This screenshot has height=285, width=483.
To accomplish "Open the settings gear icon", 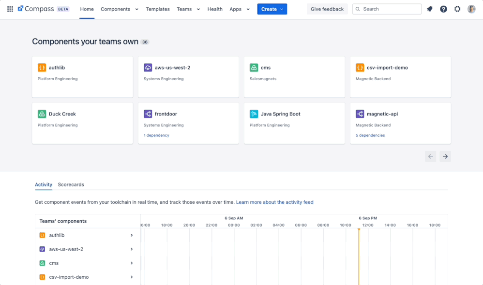I will 457,9.
